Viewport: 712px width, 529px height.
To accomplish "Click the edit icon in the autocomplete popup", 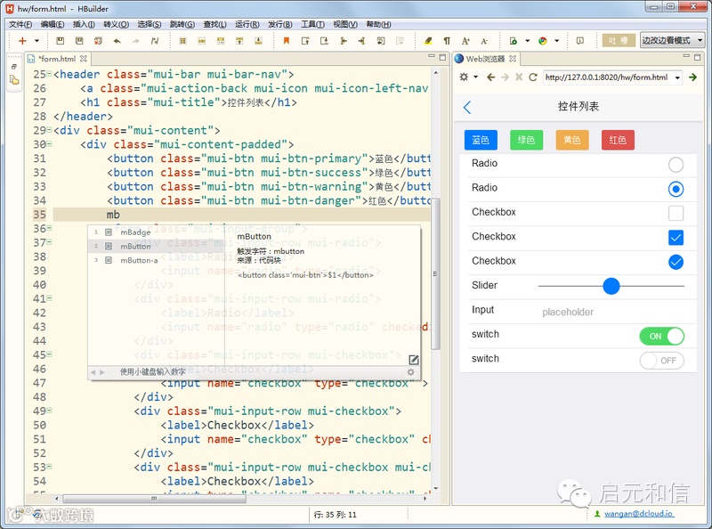I will coord(413,360).
